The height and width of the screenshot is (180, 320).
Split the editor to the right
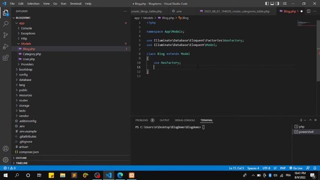click(308, 11)
